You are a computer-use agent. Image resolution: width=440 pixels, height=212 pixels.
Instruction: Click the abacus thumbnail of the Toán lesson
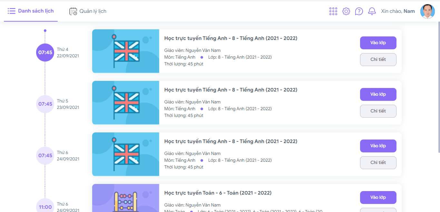tap(126, 198)
